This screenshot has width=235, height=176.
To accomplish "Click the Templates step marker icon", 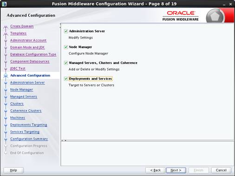I will (6, 34).
